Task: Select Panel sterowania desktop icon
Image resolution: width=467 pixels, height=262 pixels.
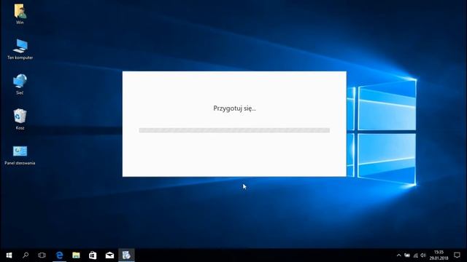Action: [20, 155]
